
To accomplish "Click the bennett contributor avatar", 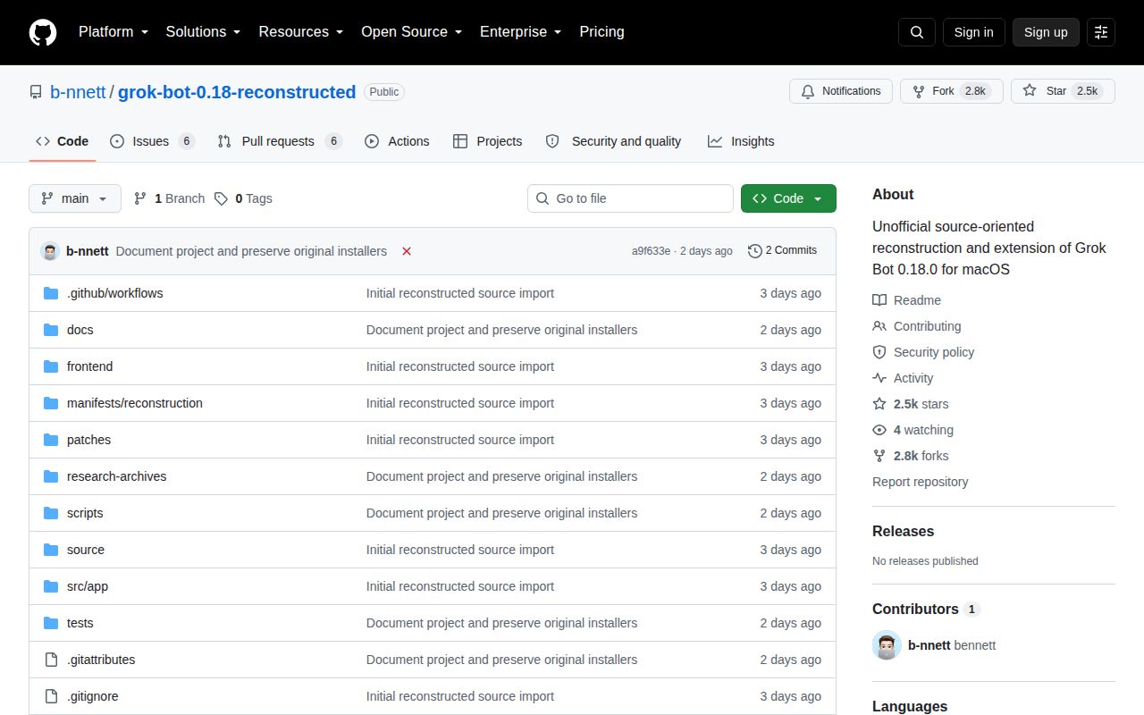I will click(887, 645).
